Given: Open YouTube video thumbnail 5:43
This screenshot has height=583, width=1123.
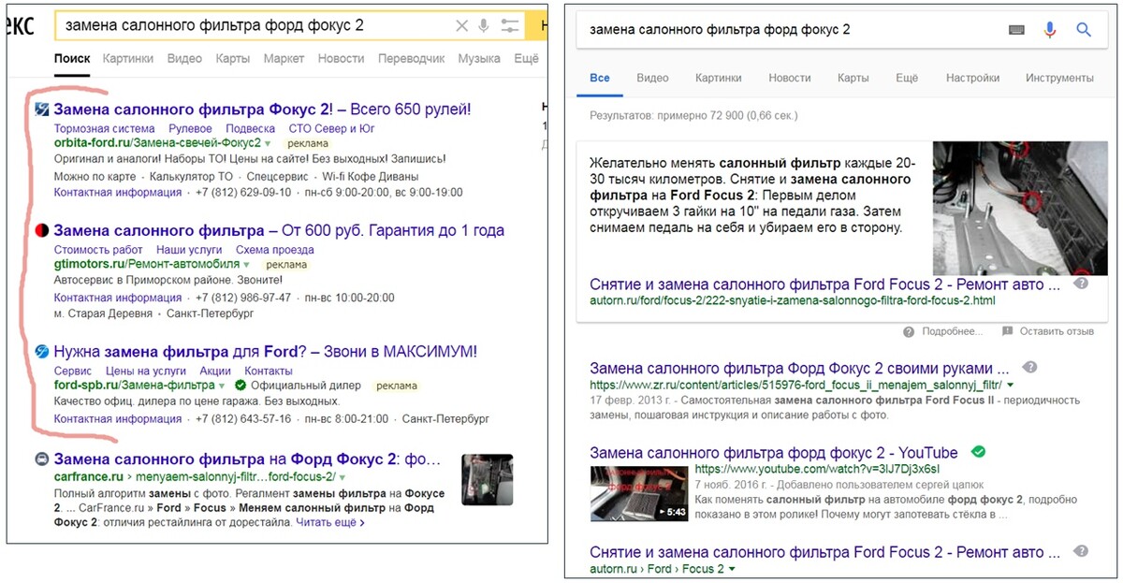Looking at the screenshot, I should click(x=638, y=493).
